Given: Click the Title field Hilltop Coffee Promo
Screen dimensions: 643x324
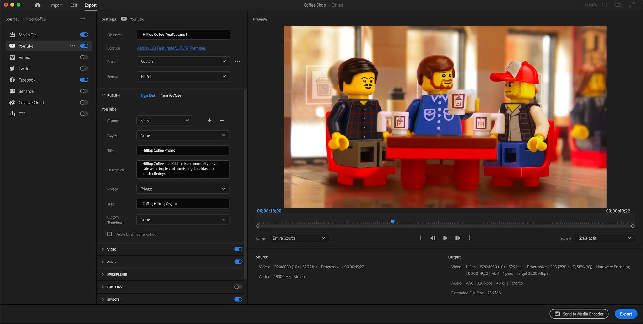Looking at the screenshot, I should pyautogui.click(x=183, y=150).
